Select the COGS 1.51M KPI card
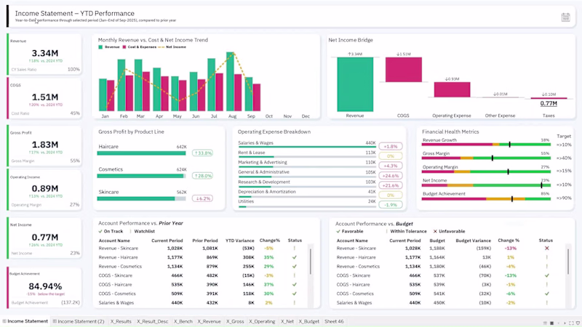Viewport: 582px width, 327px height. coord(44,99)
